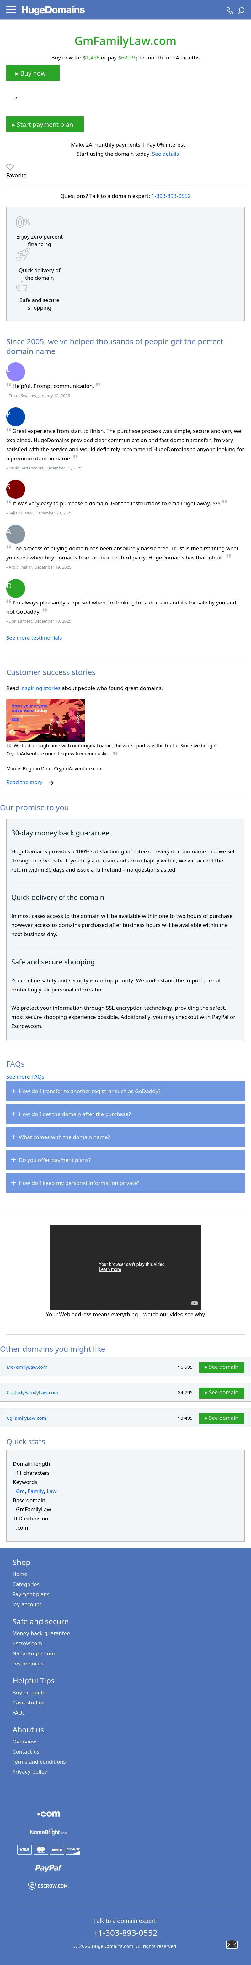Click the arrow beside Read the story

click(x=51, y=783)
